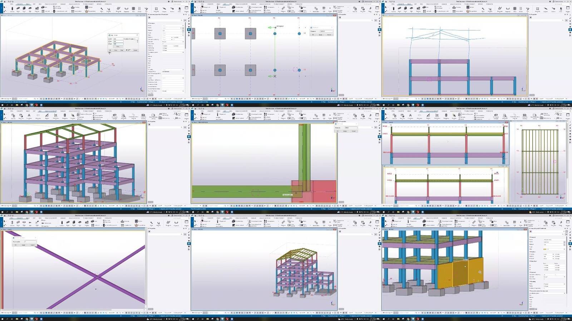The image size is (572, 321).
Task: Select the Column tool in the Copy dialog window
Action: pyautogui.click(x=13, y=9)
